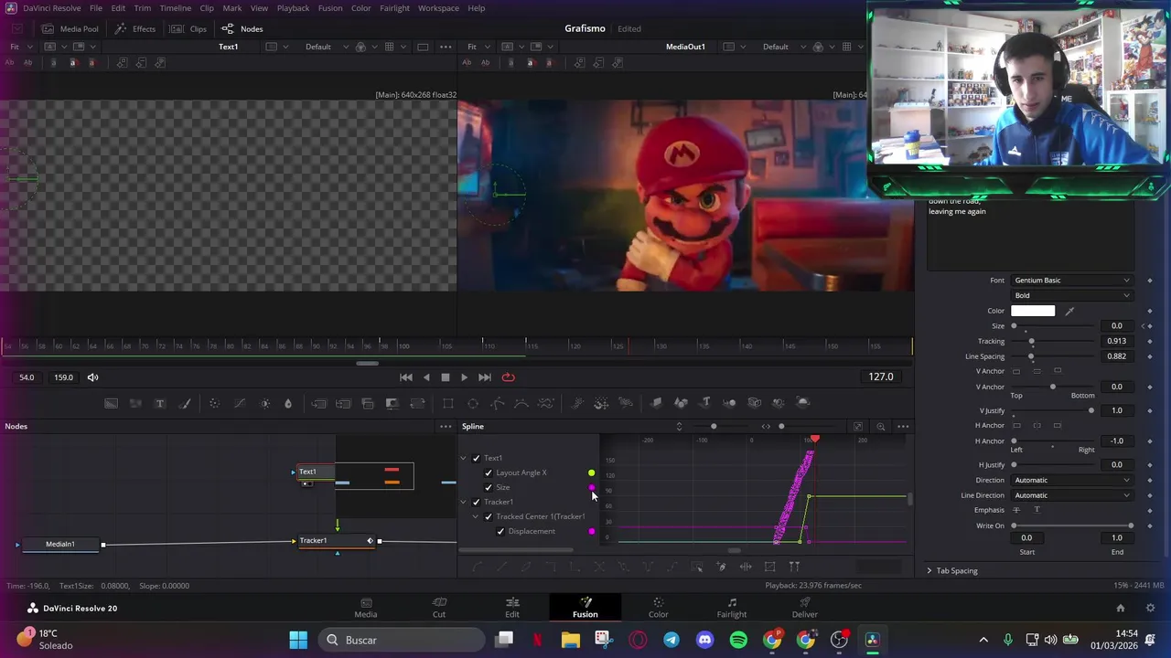Switch to Edit page
The height and width of the screenshot is (658, 1171).
coord(512,608)
